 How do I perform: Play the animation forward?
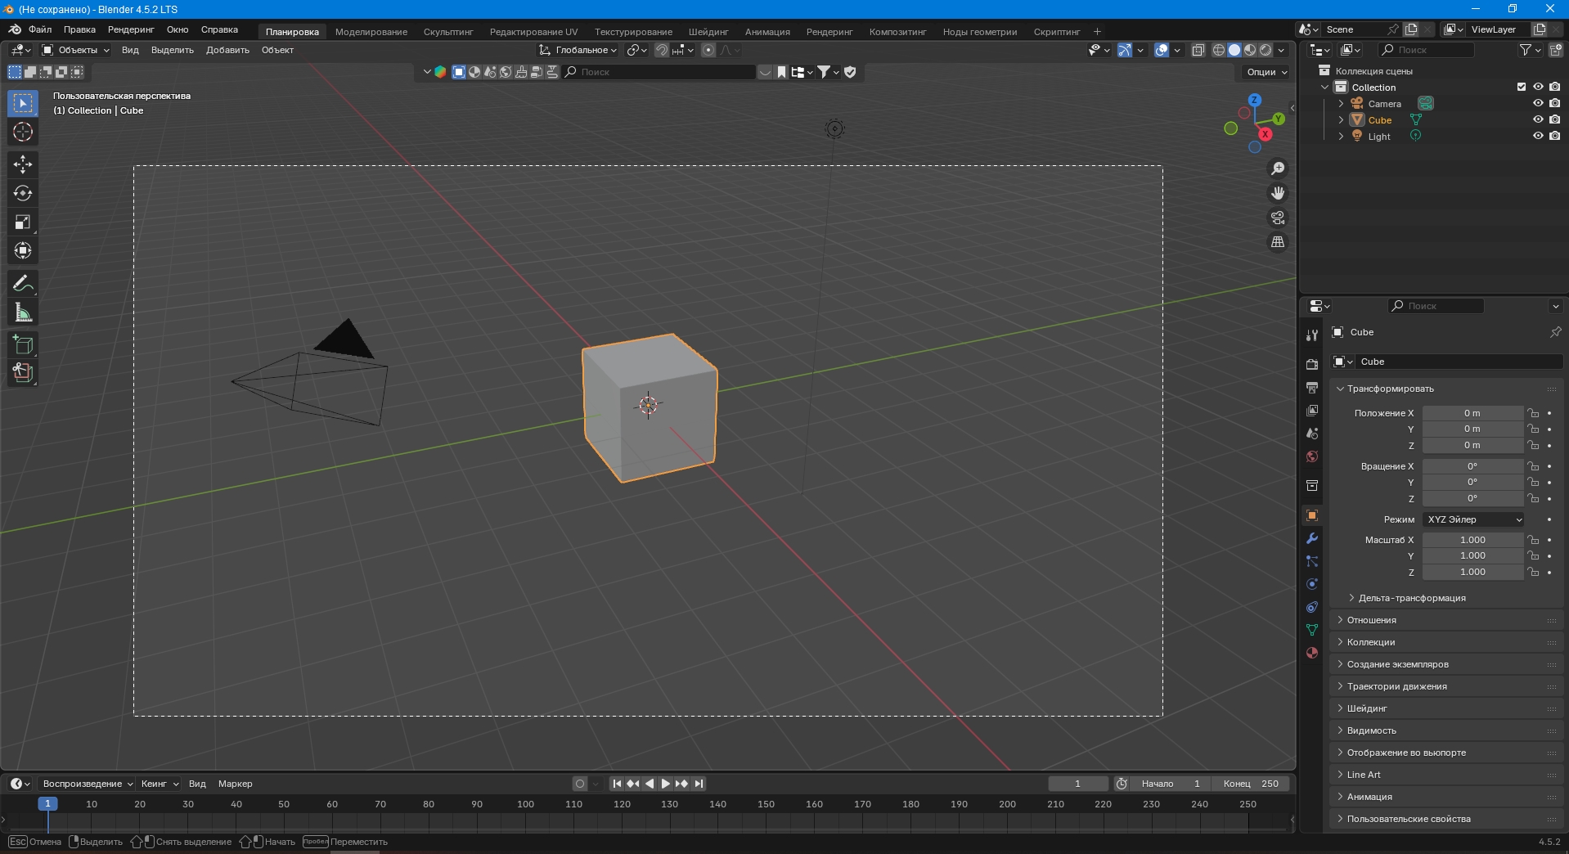pos(666,784)
